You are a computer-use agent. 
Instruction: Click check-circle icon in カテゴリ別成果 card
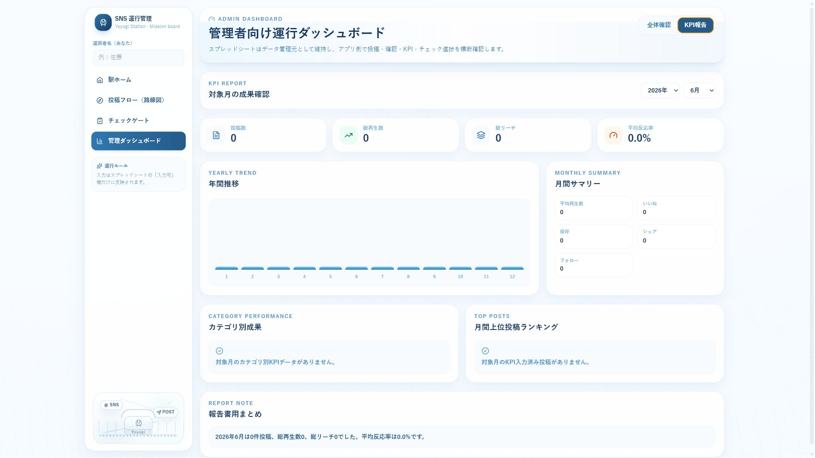(219, 351)
